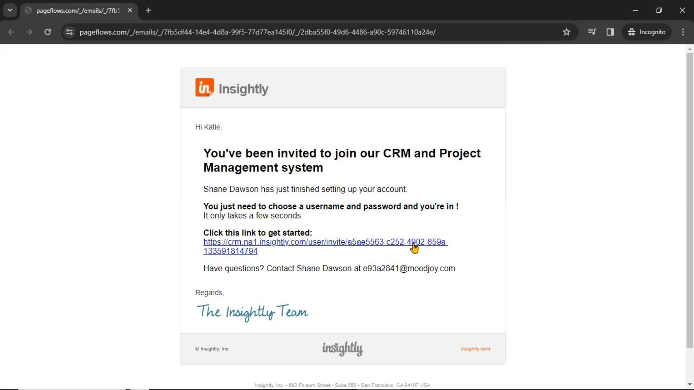Open the media controls icon
This screenshot has width=694, height=390.
click(592, 32)
